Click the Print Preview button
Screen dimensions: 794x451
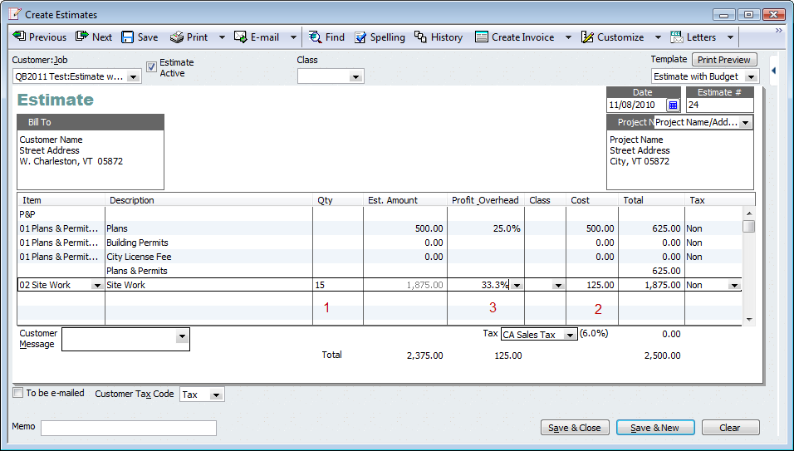723,60
